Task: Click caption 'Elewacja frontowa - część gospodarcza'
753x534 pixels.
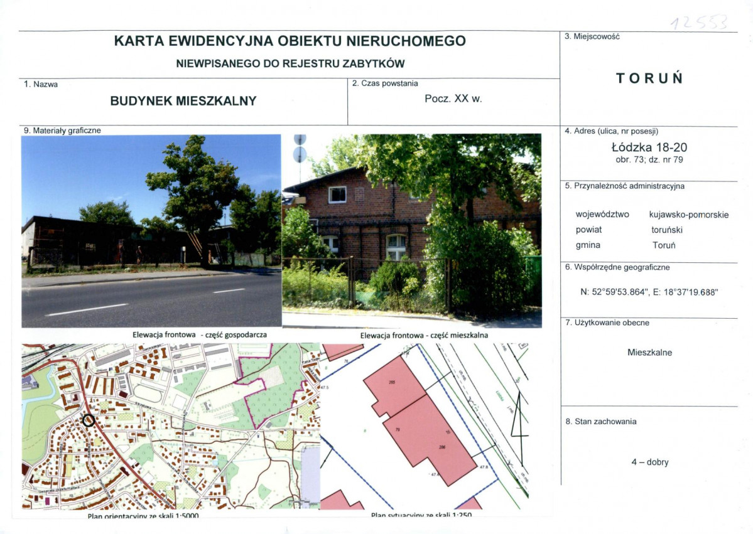Action: click(x=199, y=334)
